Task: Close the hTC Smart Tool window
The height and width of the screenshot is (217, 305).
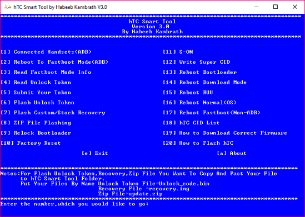Action: coord(294,7)
